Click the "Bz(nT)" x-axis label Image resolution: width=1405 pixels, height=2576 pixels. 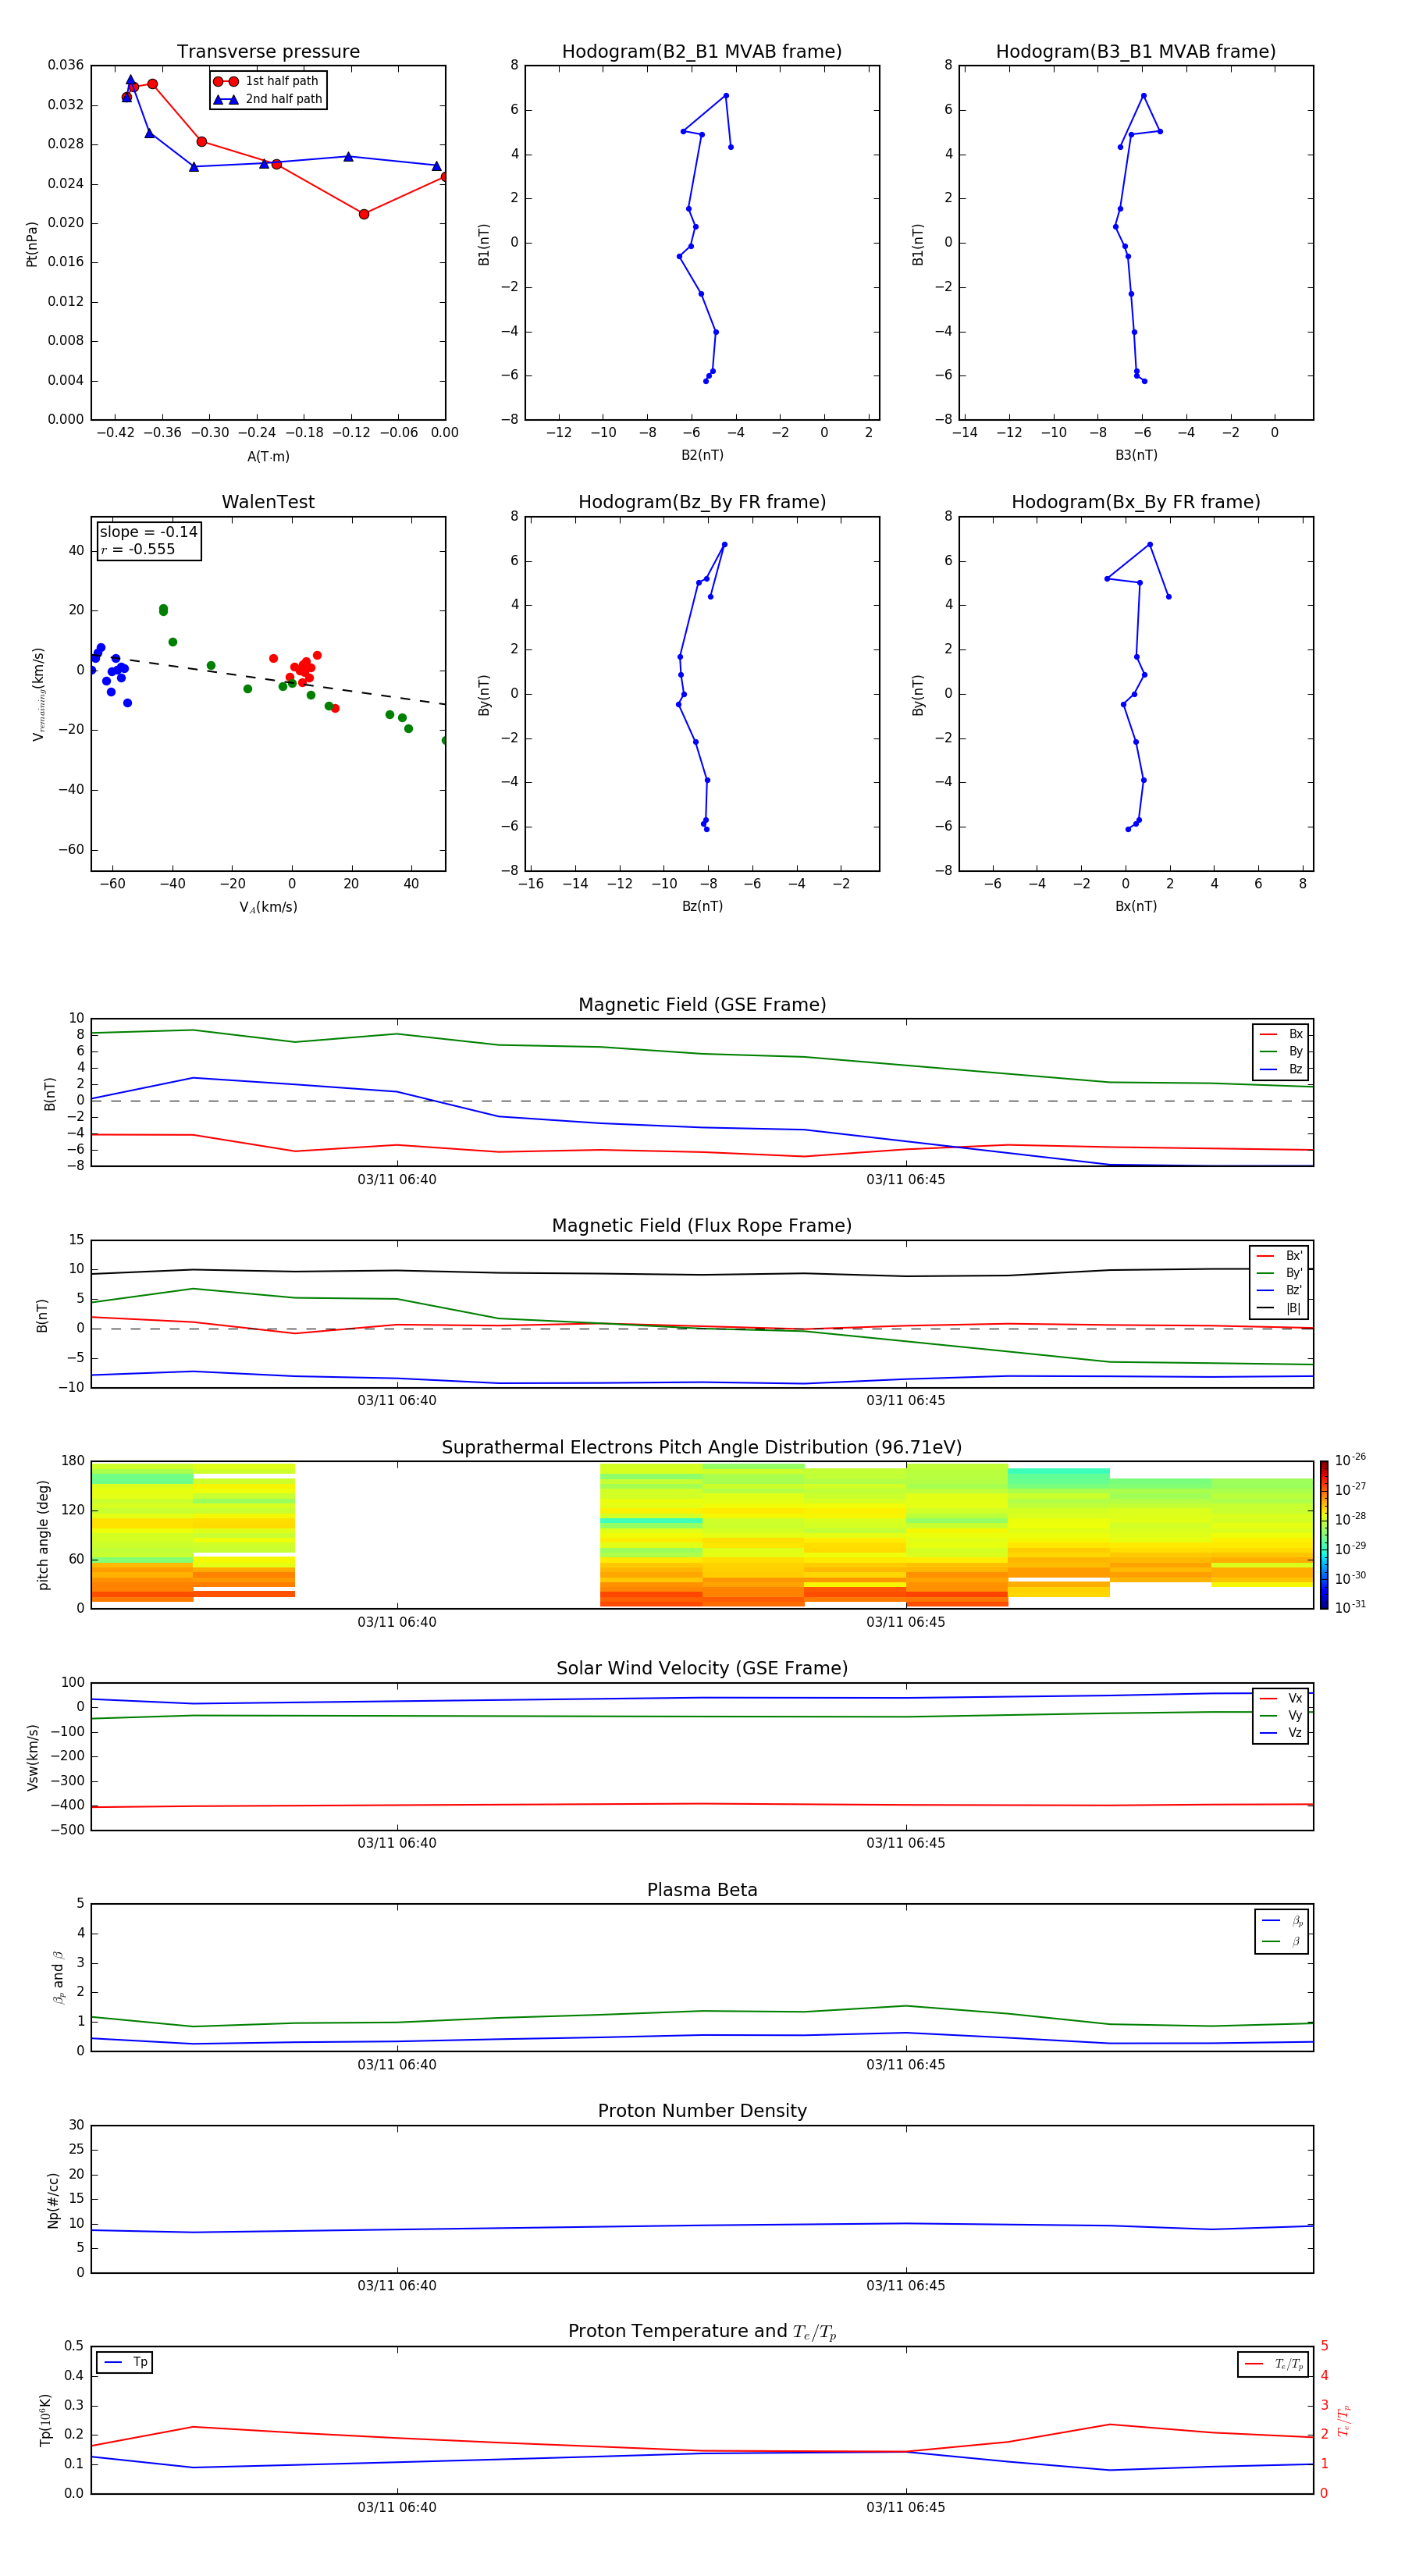[702, 906]
